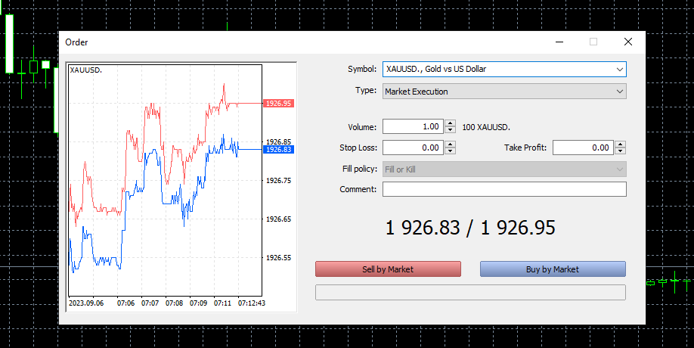Close the Order dialog window
The height and width of the screenshot is (348, 694).
point(627,42)
